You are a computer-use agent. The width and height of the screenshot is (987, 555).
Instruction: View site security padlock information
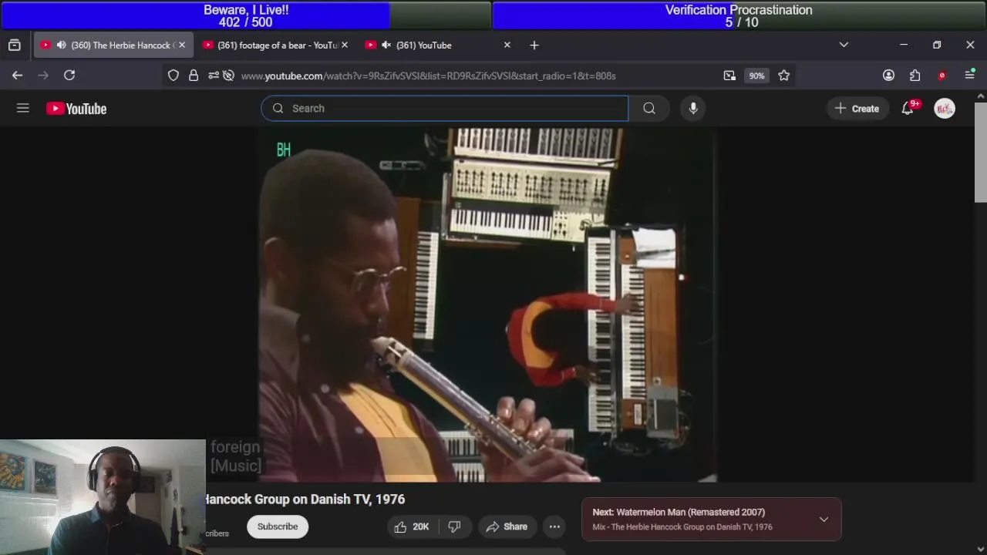[x=194, y=76]
